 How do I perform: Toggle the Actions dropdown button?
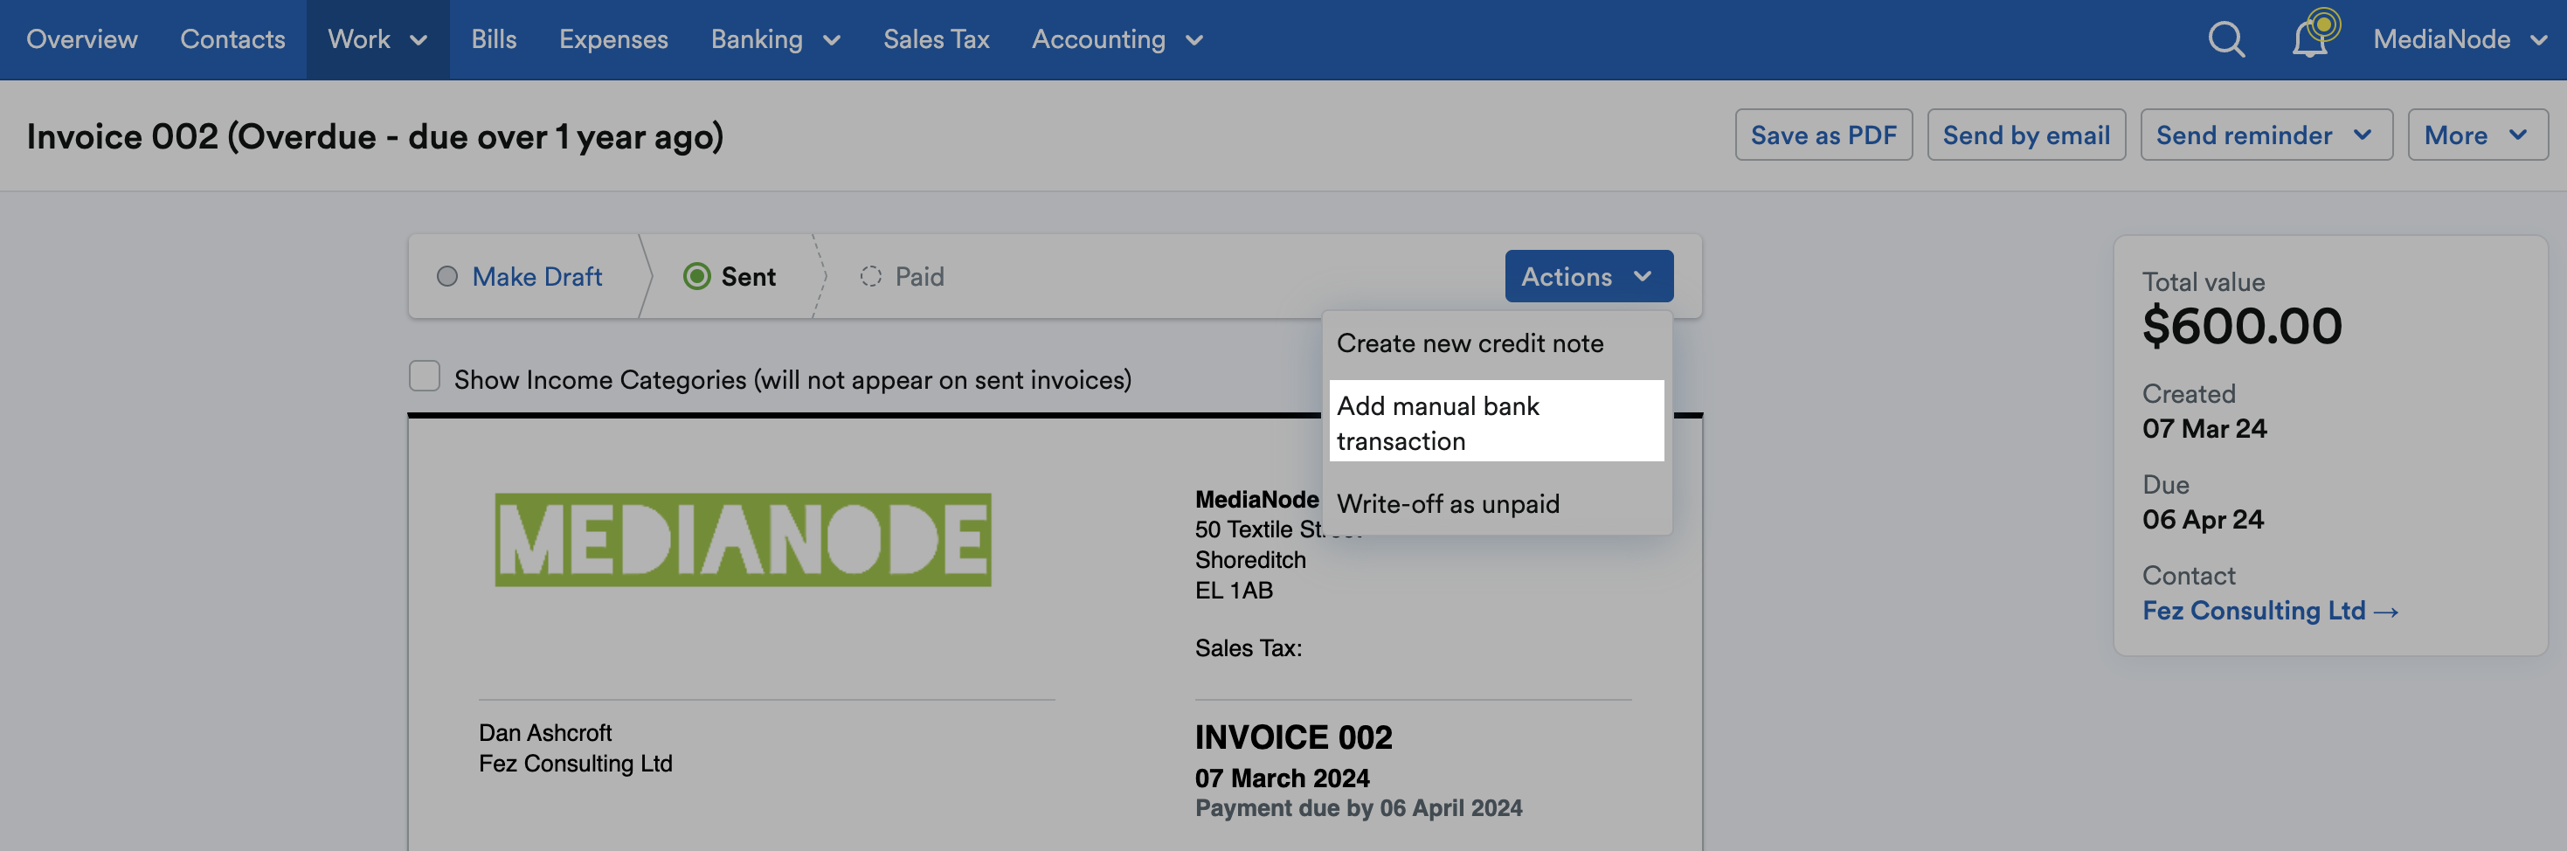(x=1588, y=276)
